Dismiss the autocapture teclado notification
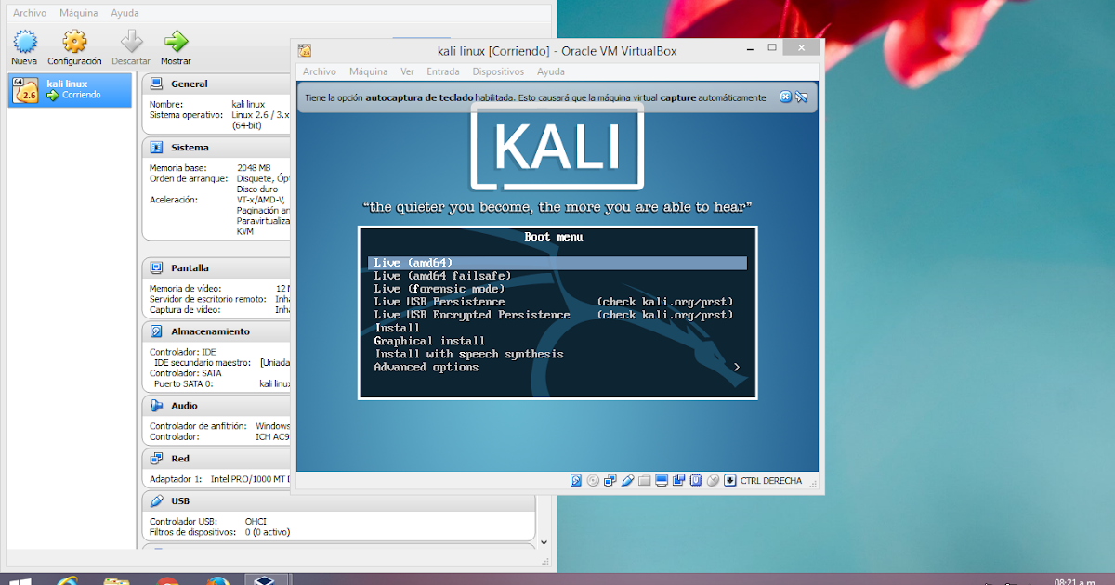This screenshot has height=585, width=1115. click(x=785, y=97)
